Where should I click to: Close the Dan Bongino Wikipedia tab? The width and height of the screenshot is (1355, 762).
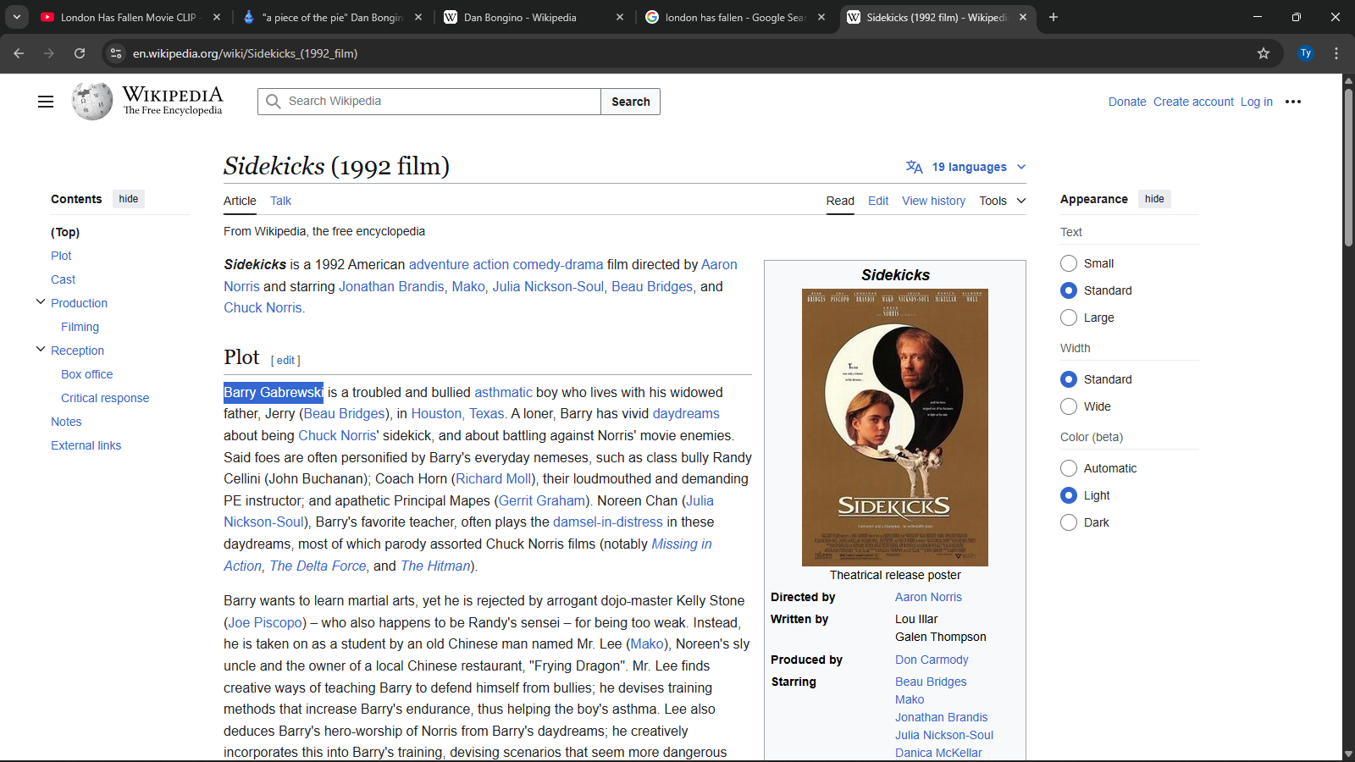(620, 17)
